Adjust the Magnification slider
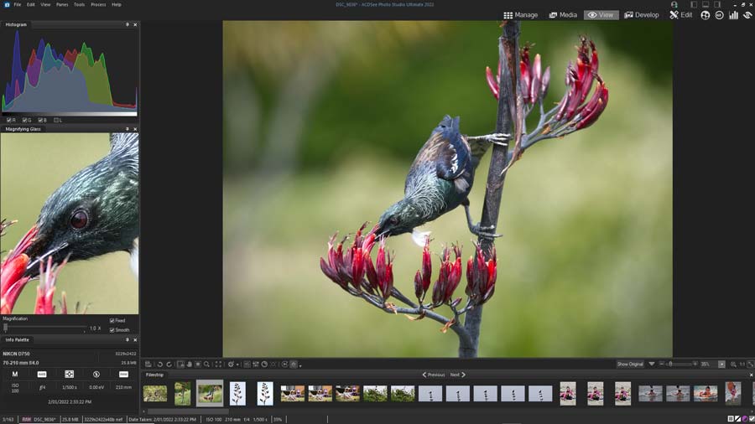 6,328
